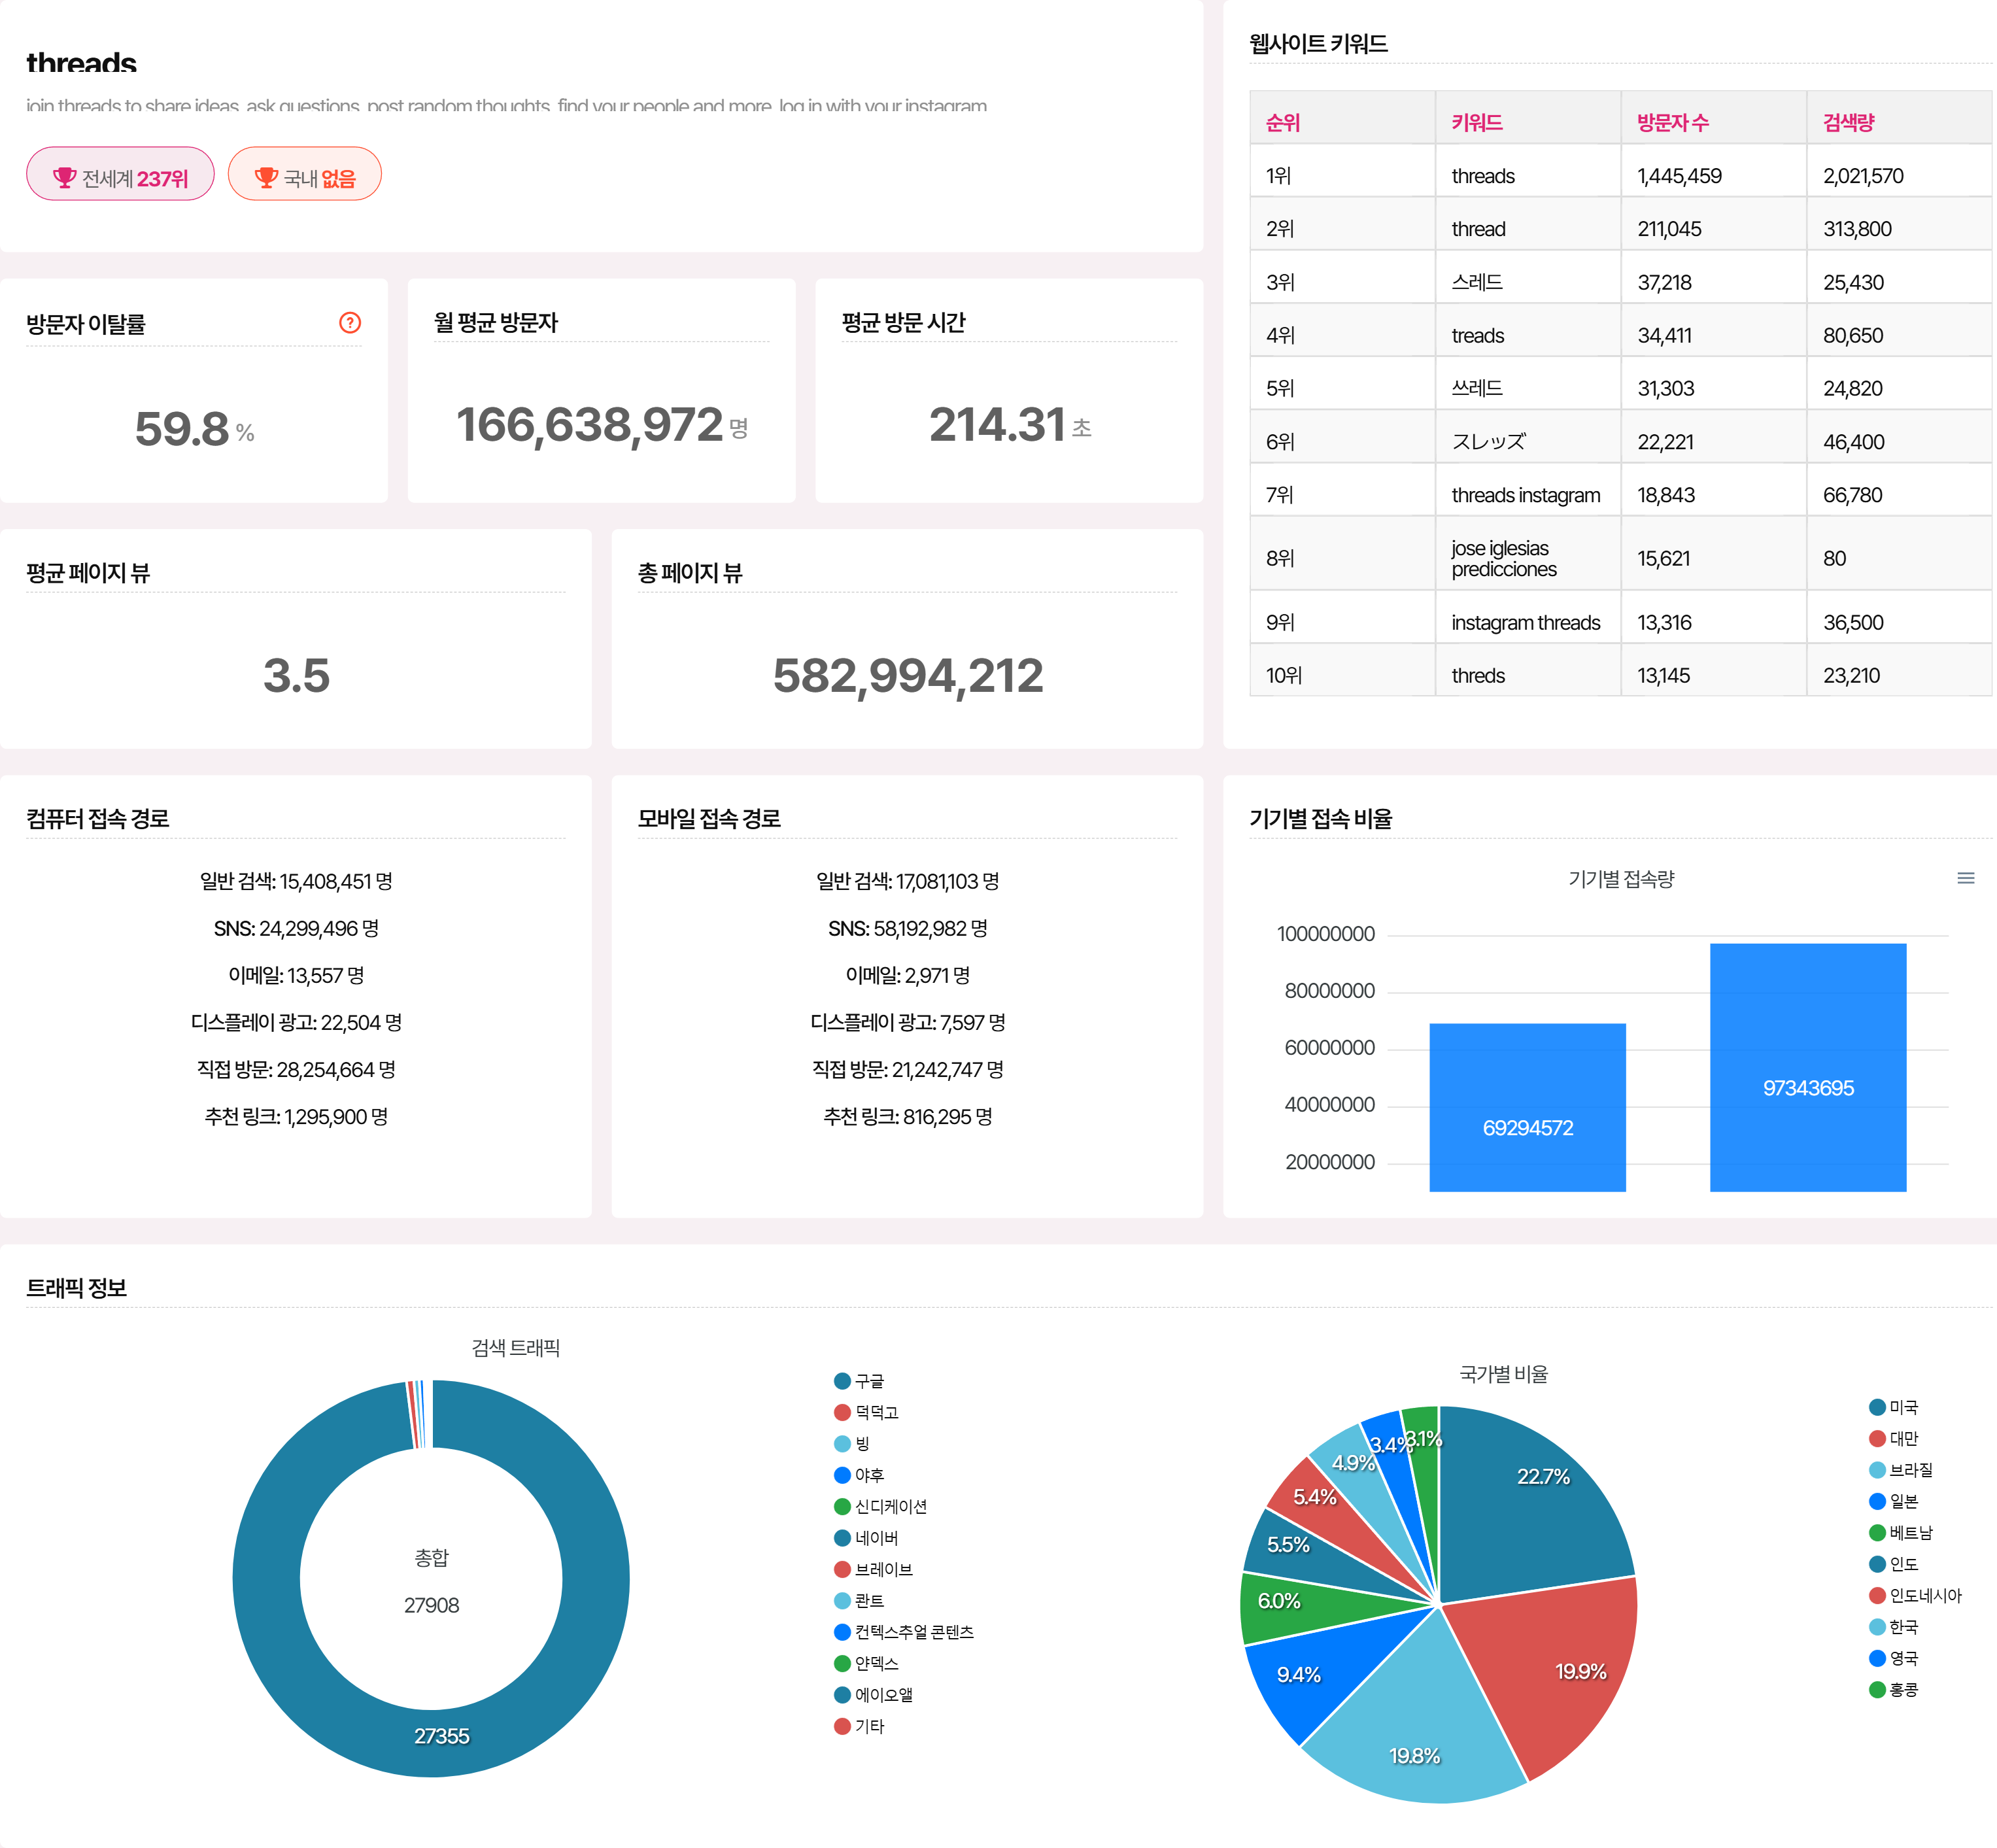Click keyword 'instagram threads' in 9위 row
The image size is (1997, 1848).
1525,622
